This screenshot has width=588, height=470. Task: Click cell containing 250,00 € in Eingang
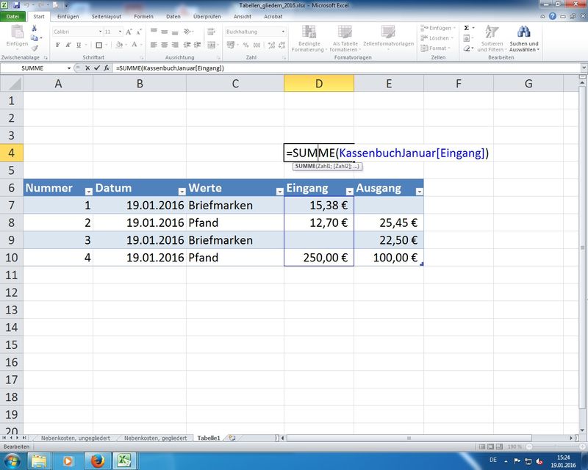tap(318, 258)
